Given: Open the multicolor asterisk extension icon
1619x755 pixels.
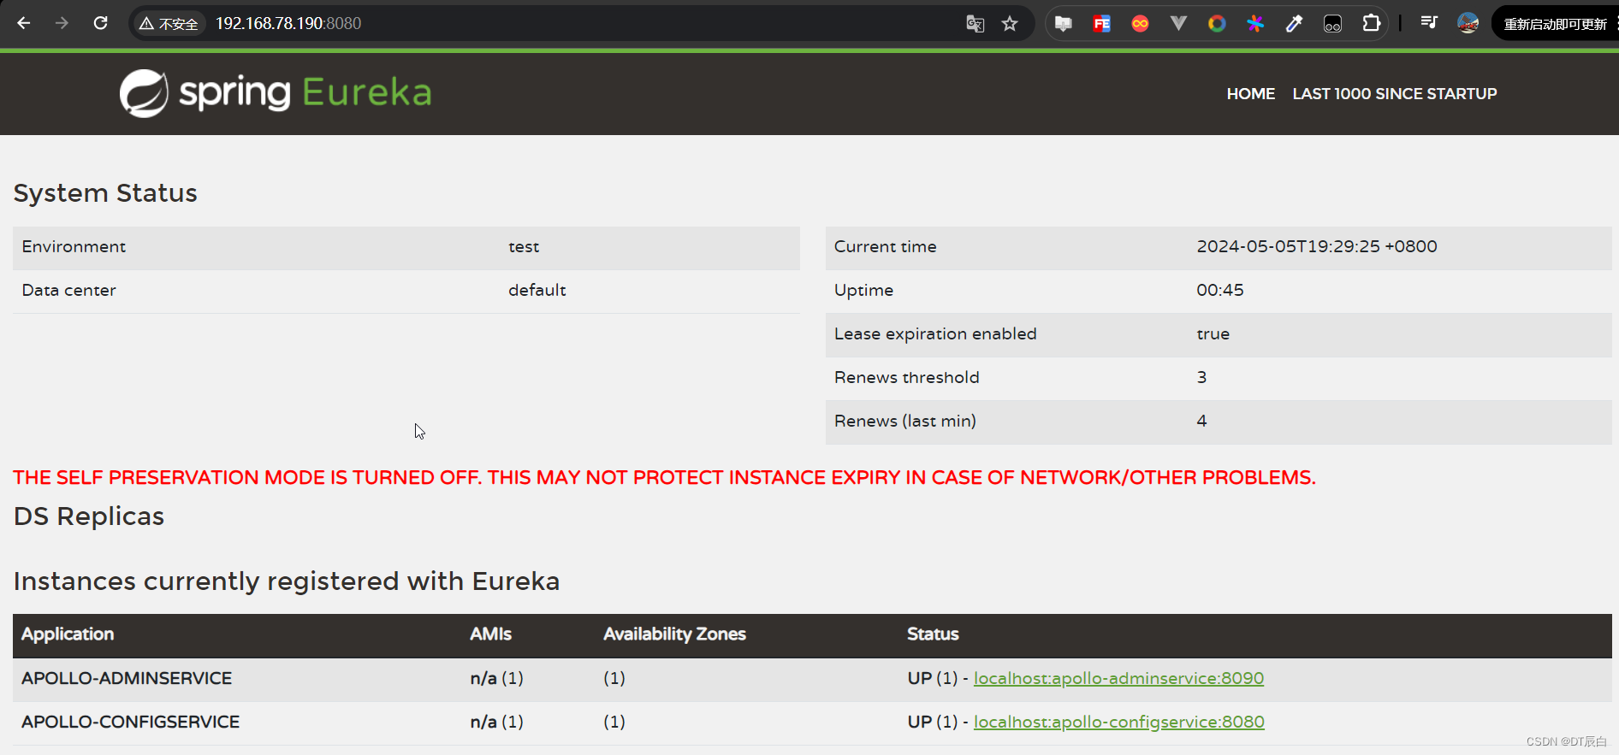Looking at the screenshot, I should [x=1255, y=24].
